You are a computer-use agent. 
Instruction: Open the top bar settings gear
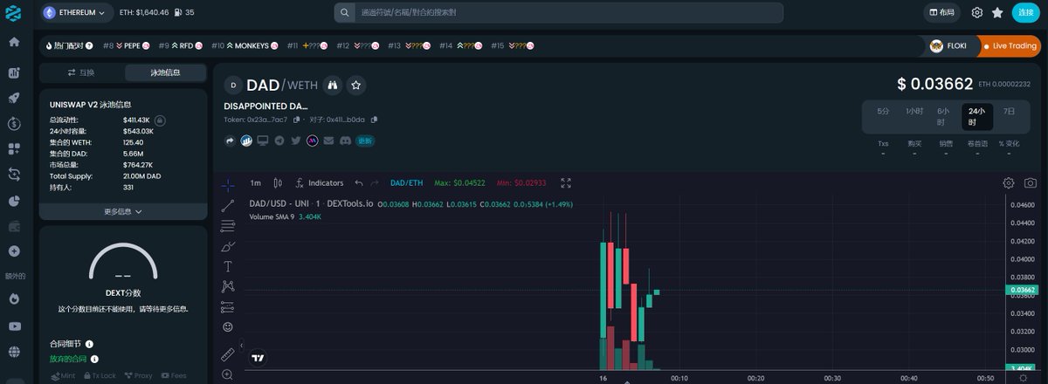click(977, 13)
